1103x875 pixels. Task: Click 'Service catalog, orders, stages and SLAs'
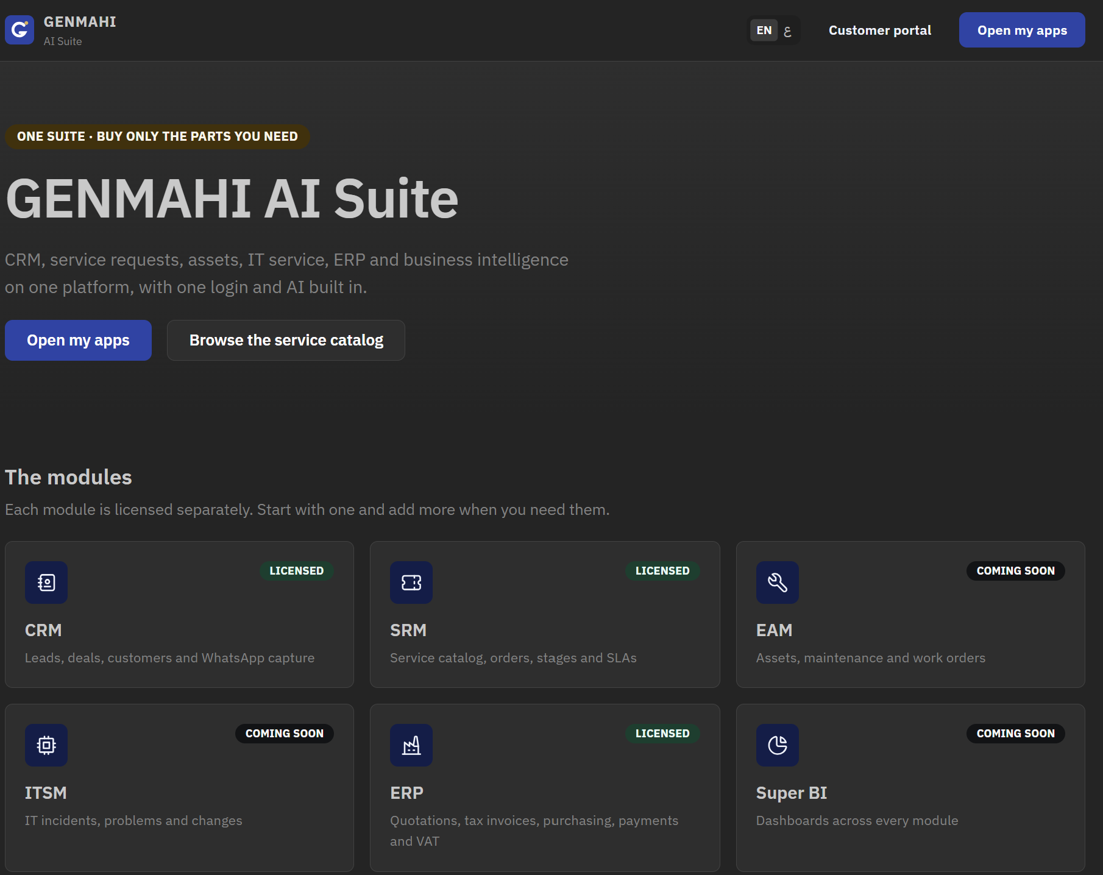513,658
